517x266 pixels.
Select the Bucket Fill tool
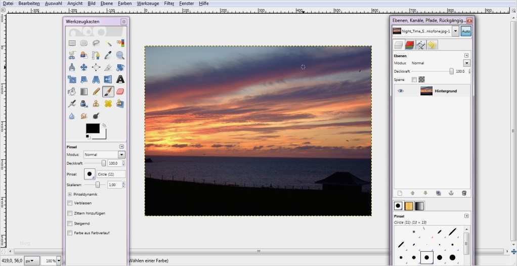[x=72, y=92]
